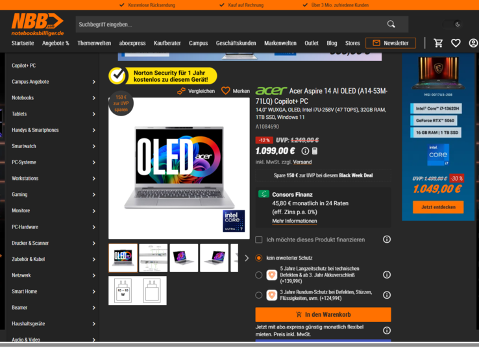Click the search magnifier icon
This screenshot has height=348, width=479.
[x=391, y=24]
